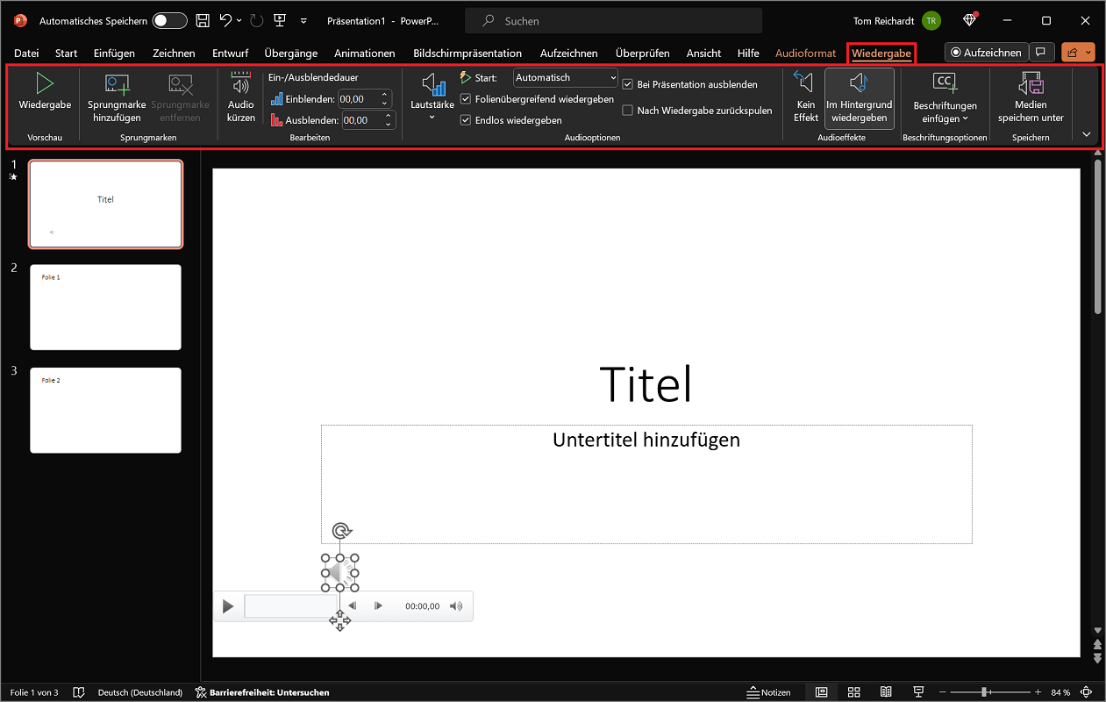Click the rotation handle above audio icon
The width and height of the screenshot is (1106, 702).
pyautogui.click(x=340, y=531)
